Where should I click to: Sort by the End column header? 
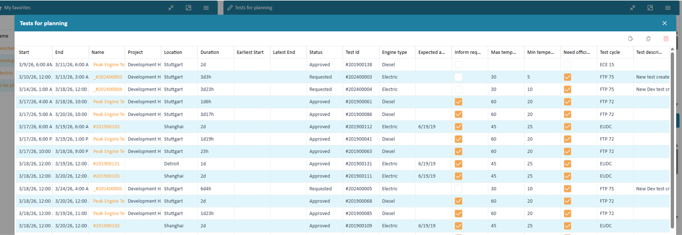coord(71,52)
